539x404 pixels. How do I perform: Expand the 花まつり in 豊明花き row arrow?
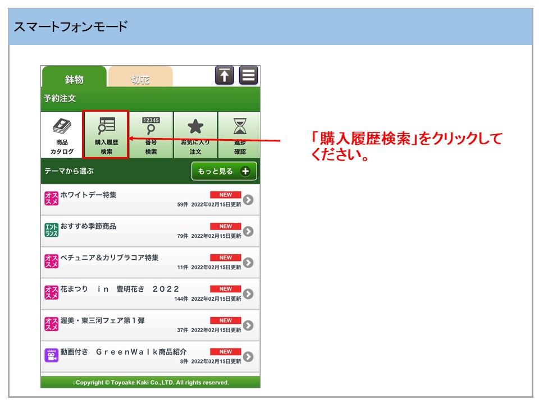click(x=248, y=294)
